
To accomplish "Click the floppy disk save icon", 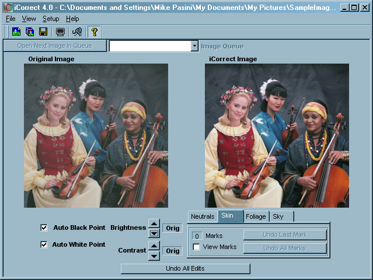I will pos(43,32).
